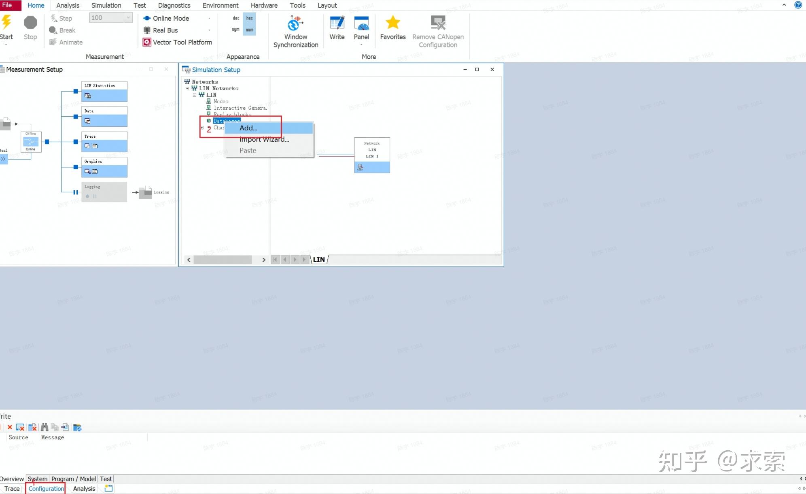
Task: Toggle hex number display
Action: 249,18
